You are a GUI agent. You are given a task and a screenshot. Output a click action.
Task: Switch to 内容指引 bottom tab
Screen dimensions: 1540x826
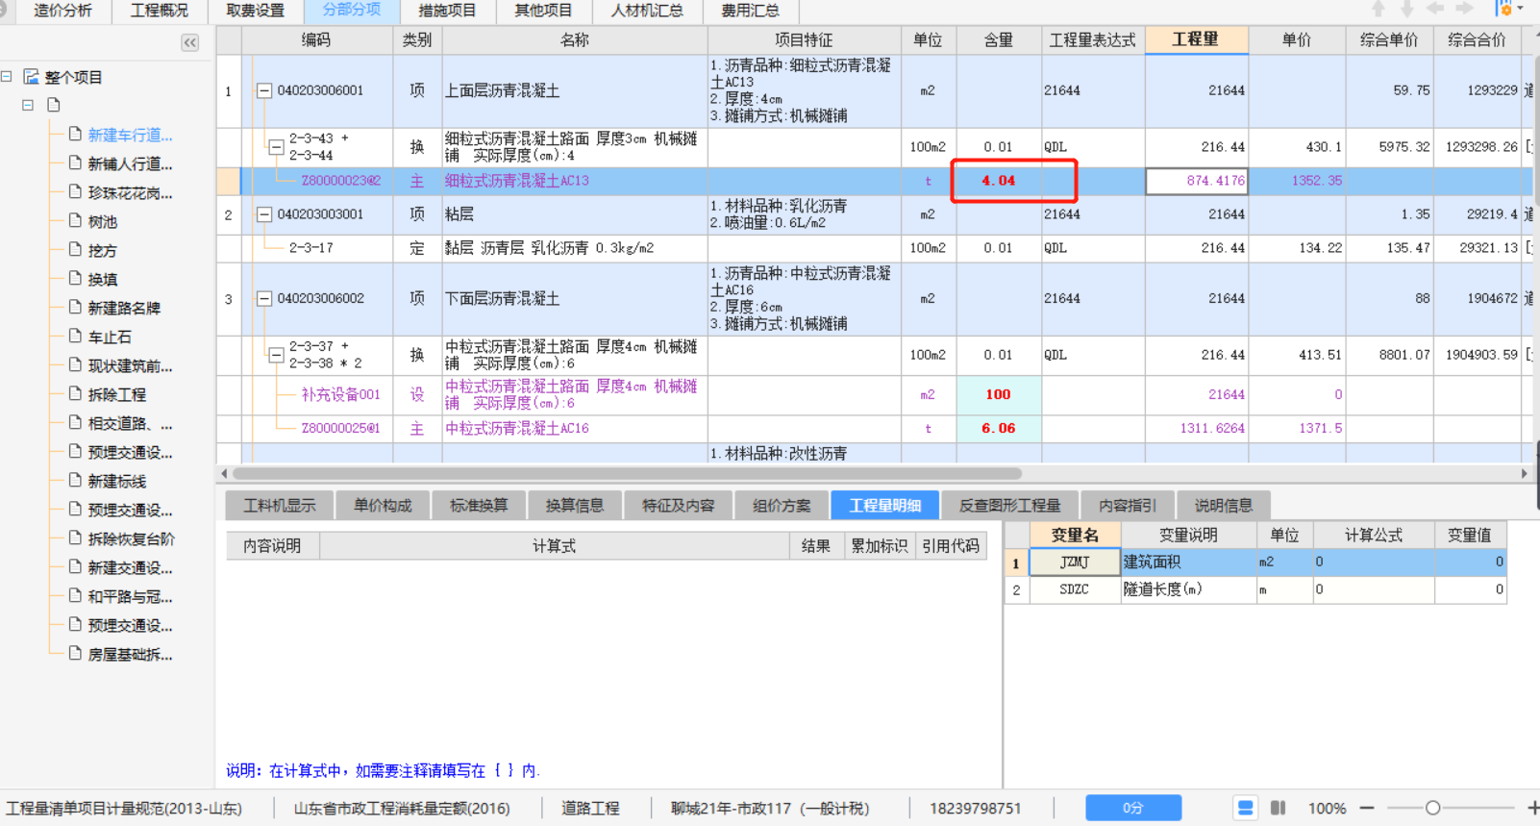1128,505
